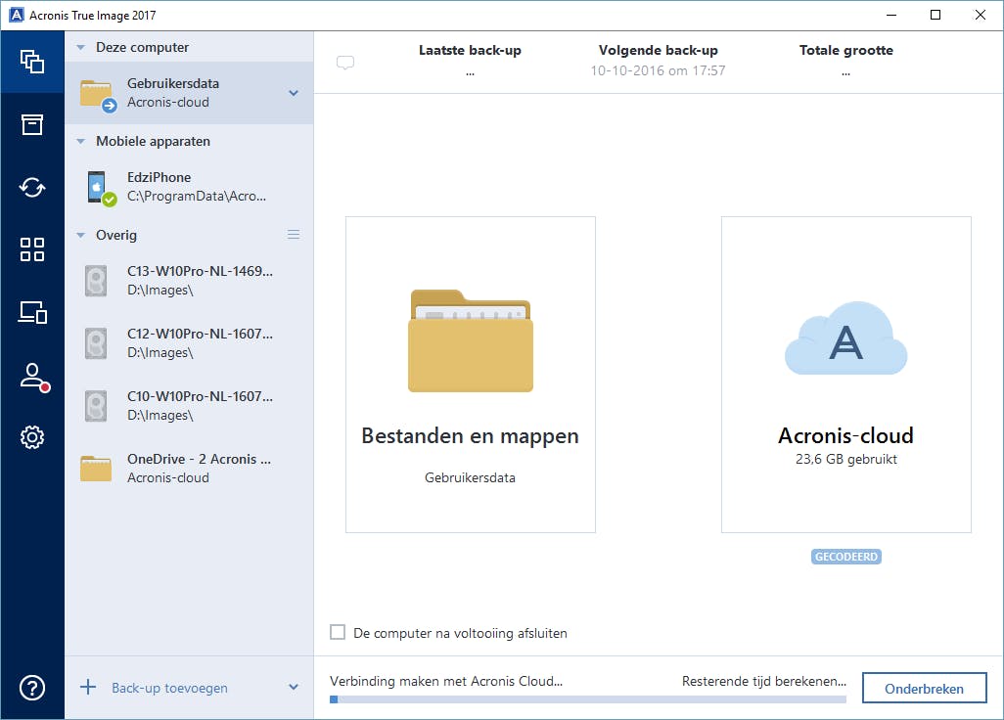Maximize the Acronis True Image window
Viewport: 1004px width, 720px height.
(x=935, y=15)
